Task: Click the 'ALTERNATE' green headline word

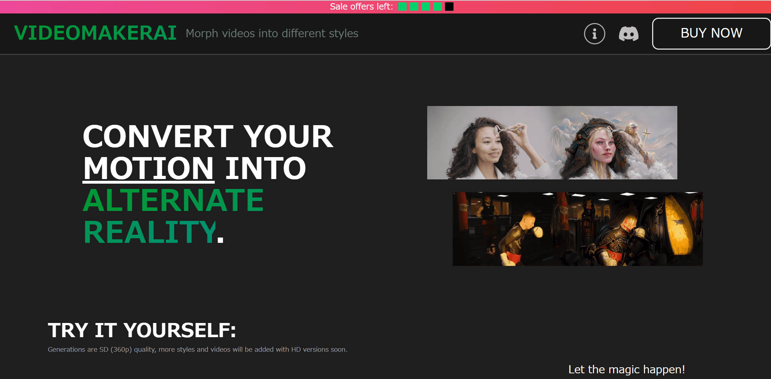Action: point(174,200)
